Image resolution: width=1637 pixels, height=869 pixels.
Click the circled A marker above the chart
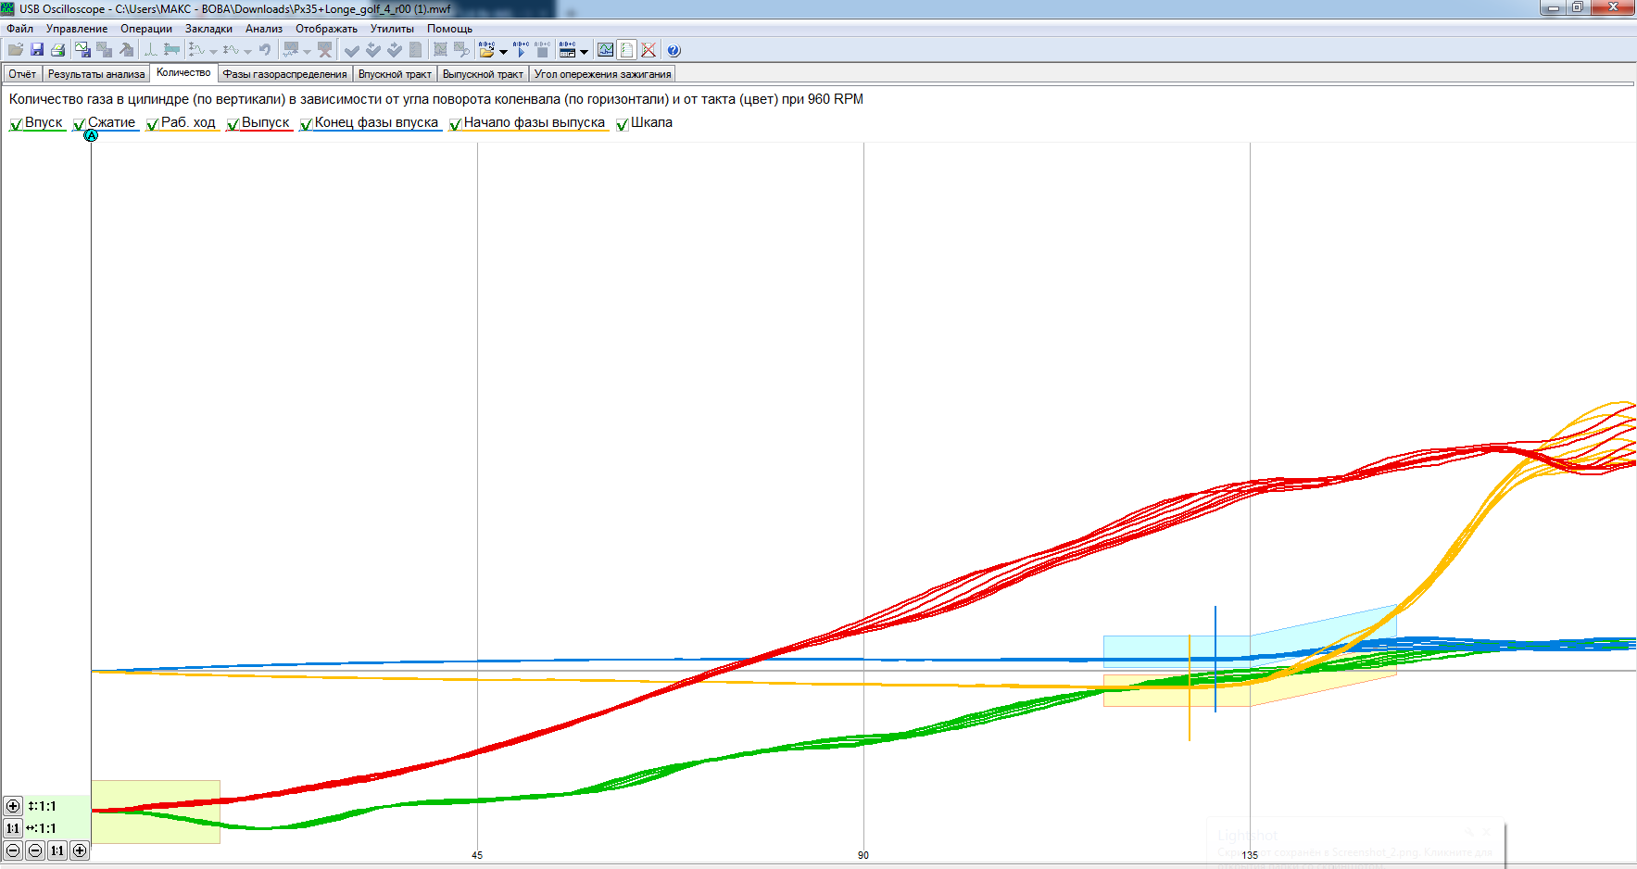(x=91, y=135)
